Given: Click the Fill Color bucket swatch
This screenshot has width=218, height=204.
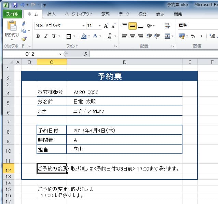Looking at the screenshot, I should [x=84, y=36].
